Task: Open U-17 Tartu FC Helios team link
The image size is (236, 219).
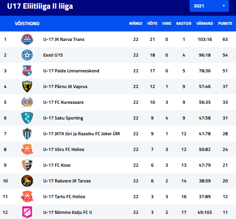Action: point(64,197)
